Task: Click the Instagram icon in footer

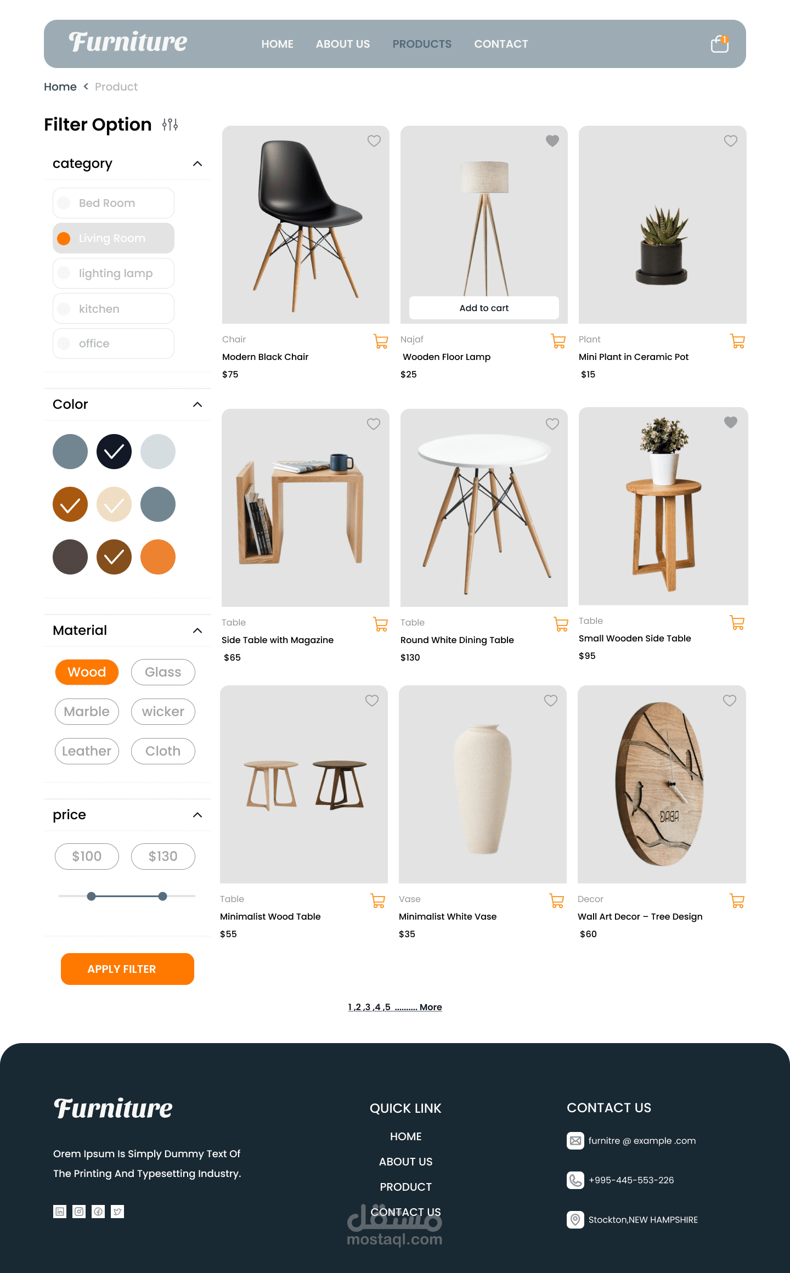Action: click(79, 1212)
